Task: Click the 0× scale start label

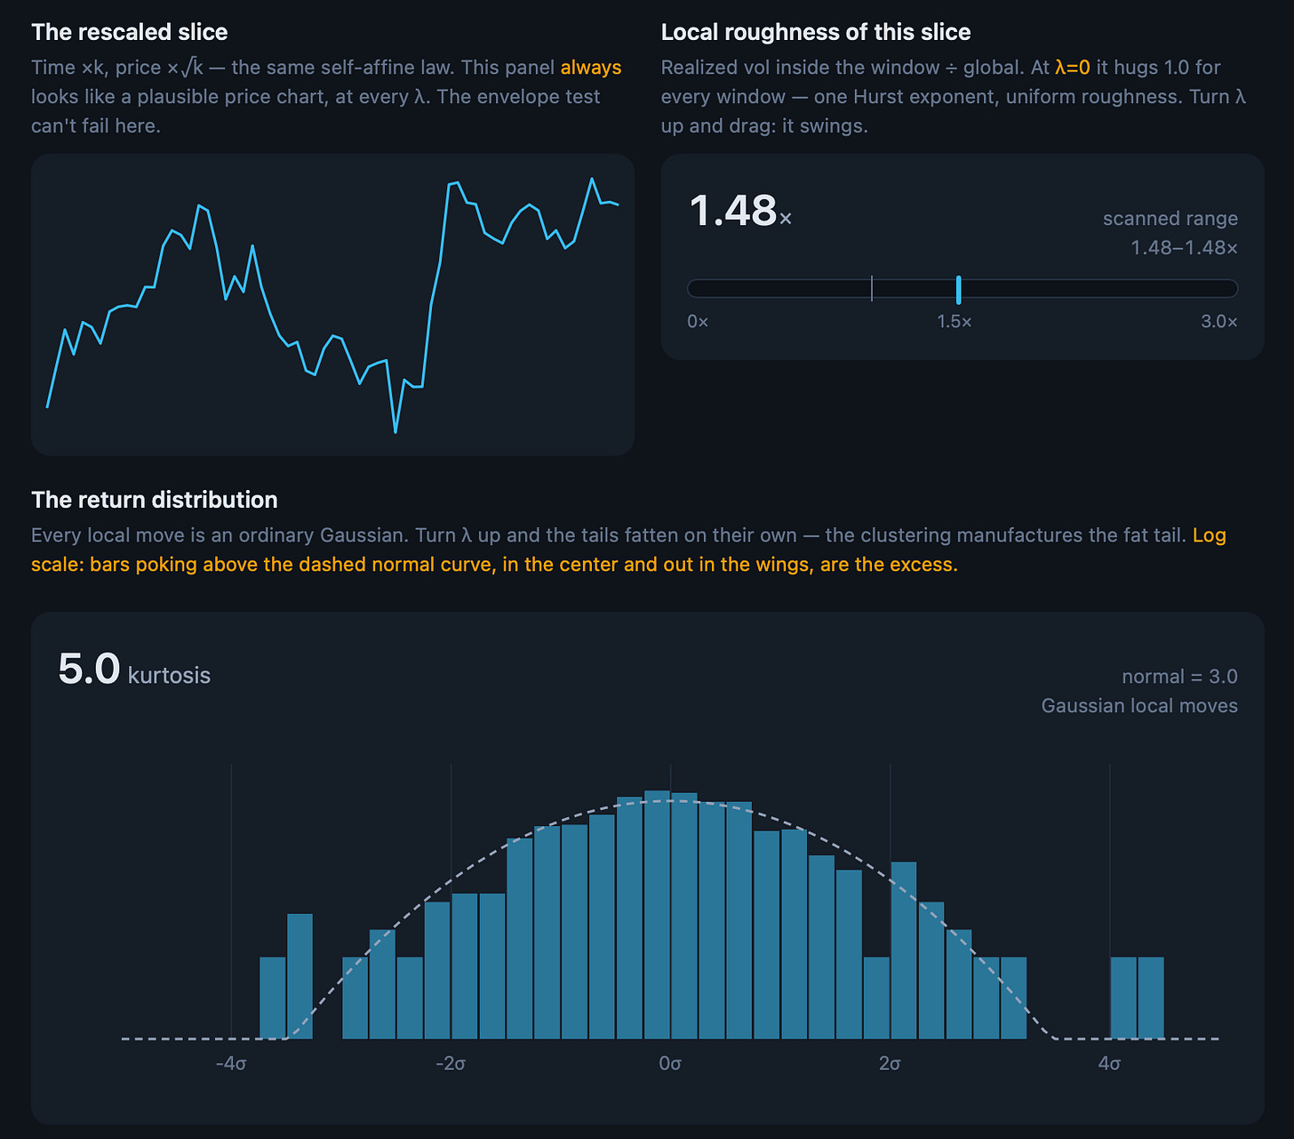Action: [x=698, y=322]
